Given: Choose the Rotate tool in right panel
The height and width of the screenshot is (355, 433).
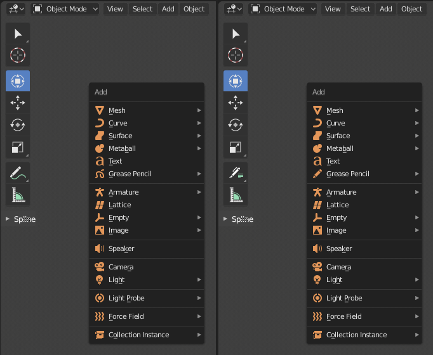Looking at the screenshot, I should pos(236,125).
